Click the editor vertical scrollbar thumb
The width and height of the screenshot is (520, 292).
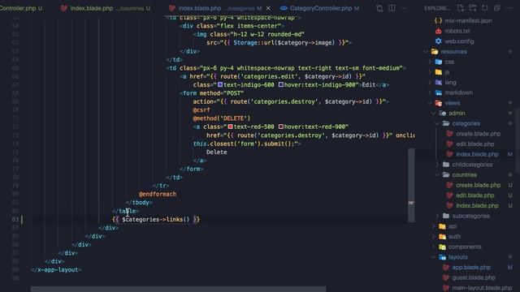[411, 186]
